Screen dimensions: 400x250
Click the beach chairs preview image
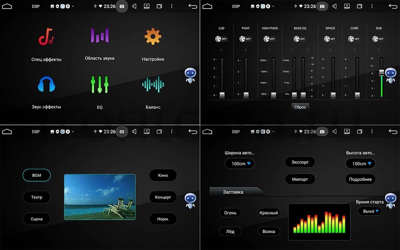pyautogui.click(x=100, y=197)
